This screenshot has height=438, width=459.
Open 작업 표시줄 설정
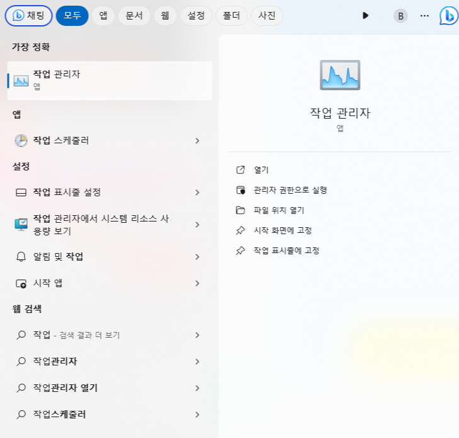coord(110,192)
